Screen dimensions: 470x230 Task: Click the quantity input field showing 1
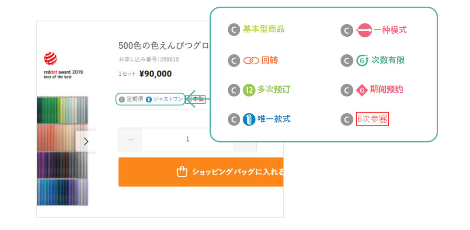(x=188, y=140)
